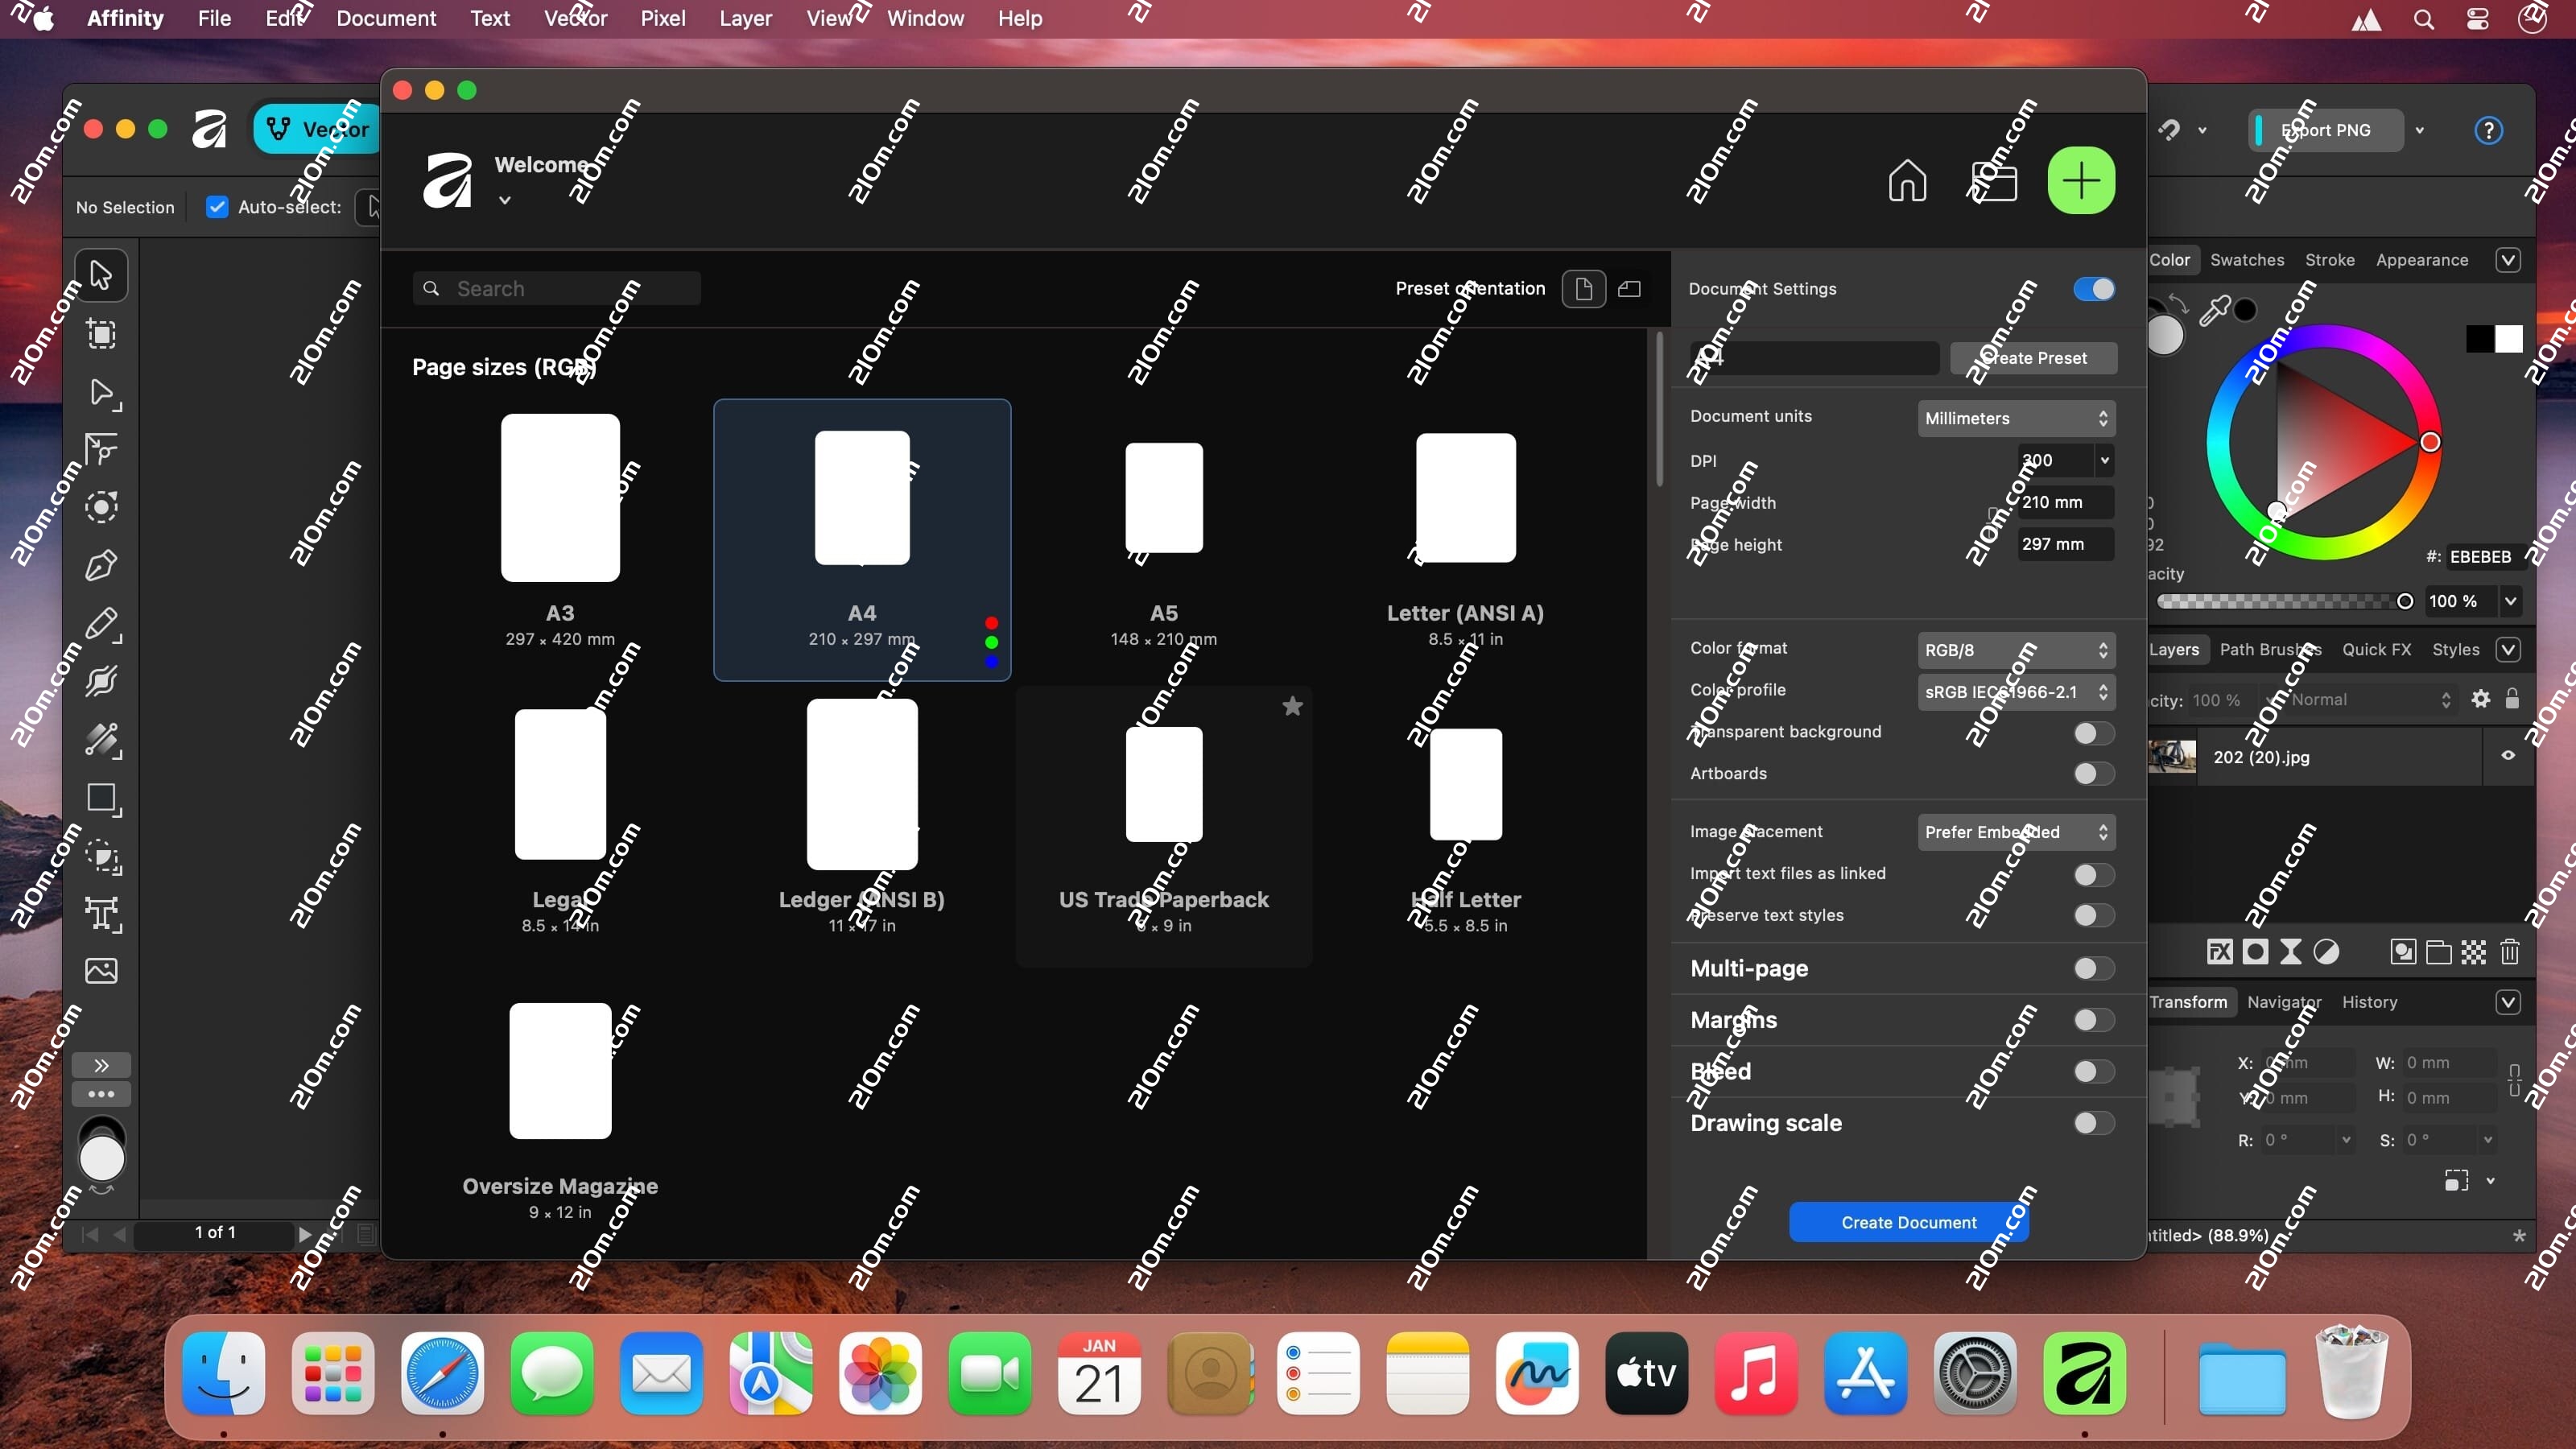The width and height of the screenshot is (2576, 1449).
Task: Choose portrait preset orientation icon
Action: pyautogui.click(x=1583, y=289)
